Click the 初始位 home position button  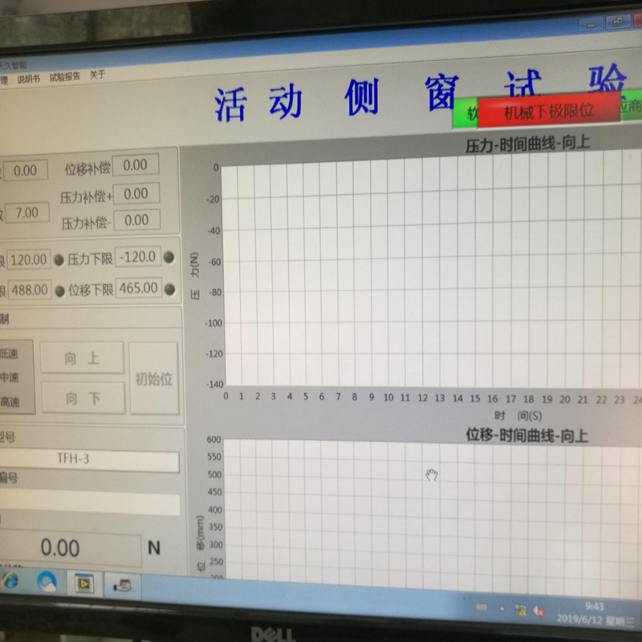tap(153, 379)
